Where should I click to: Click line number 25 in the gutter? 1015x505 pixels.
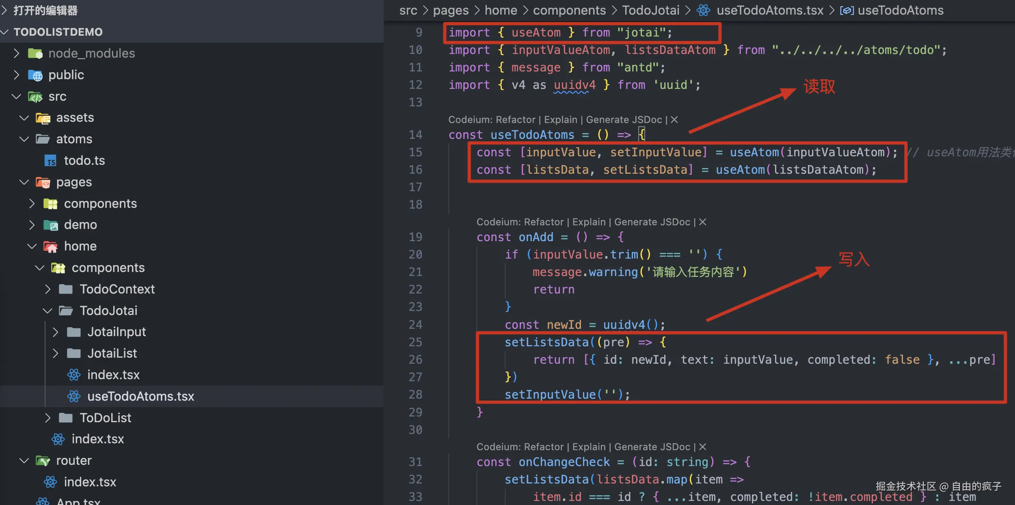pyautogui.click(x=415, y=342)
